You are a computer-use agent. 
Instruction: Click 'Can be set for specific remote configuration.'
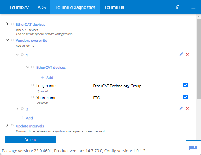click(44, 34)
